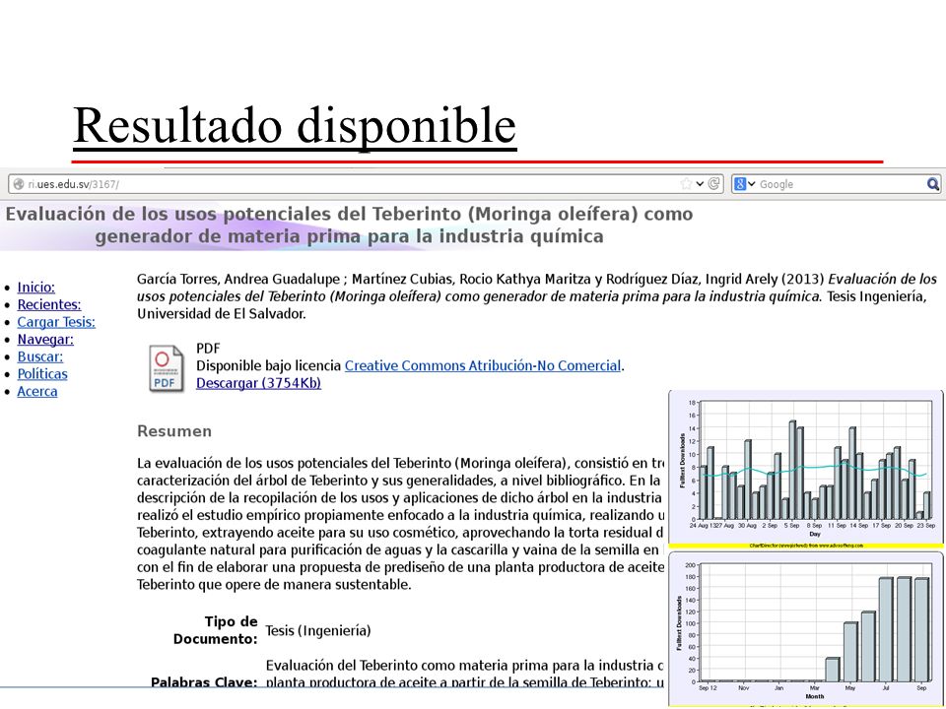Viewport: 946px width, 709px height.
Task: Click the Google search engine icon
Action: (740, 184)
